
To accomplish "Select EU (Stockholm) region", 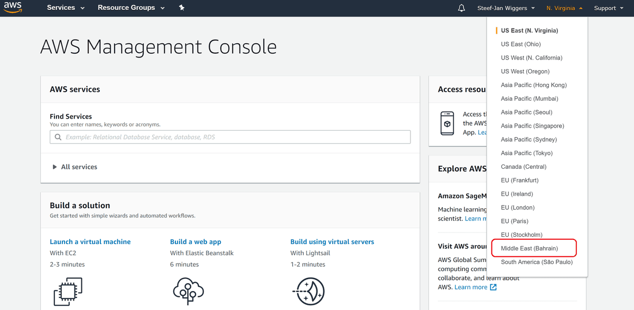I will [521, 235].
